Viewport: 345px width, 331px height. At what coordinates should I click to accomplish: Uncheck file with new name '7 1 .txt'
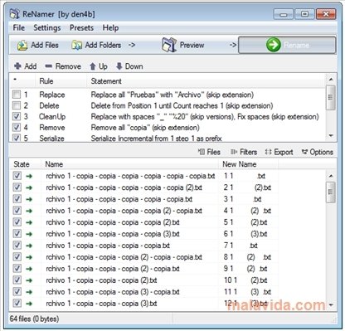pyautogui.click(x=17, y=246)
